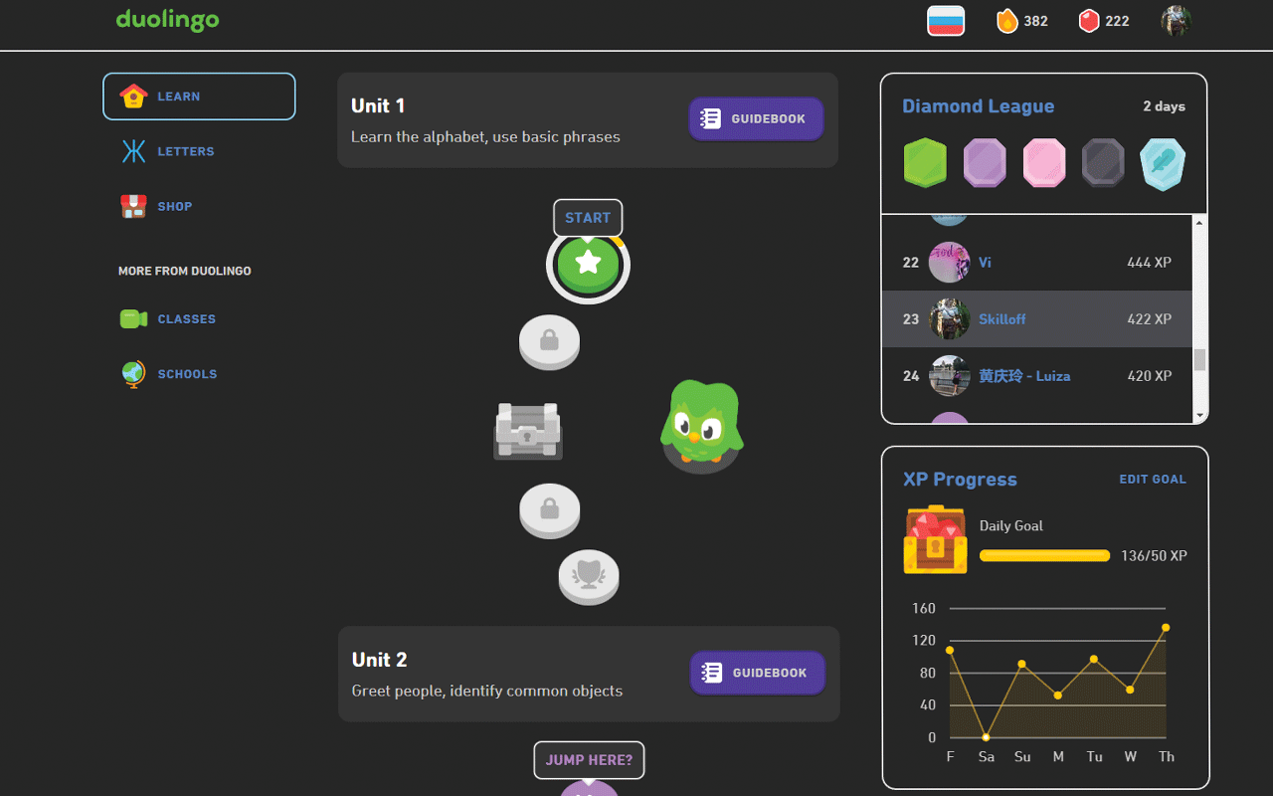Open the profile avatar in the header

click(1176, 21)
